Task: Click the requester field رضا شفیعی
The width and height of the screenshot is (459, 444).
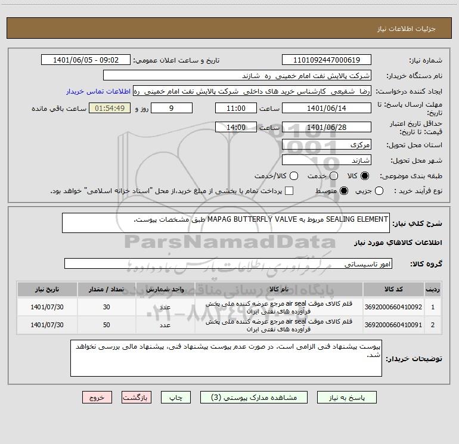Action: pos(252,91)
